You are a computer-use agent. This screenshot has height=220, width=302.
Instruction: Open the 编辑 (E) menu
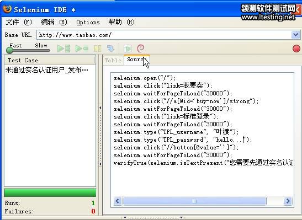click(x=54, y=22)
